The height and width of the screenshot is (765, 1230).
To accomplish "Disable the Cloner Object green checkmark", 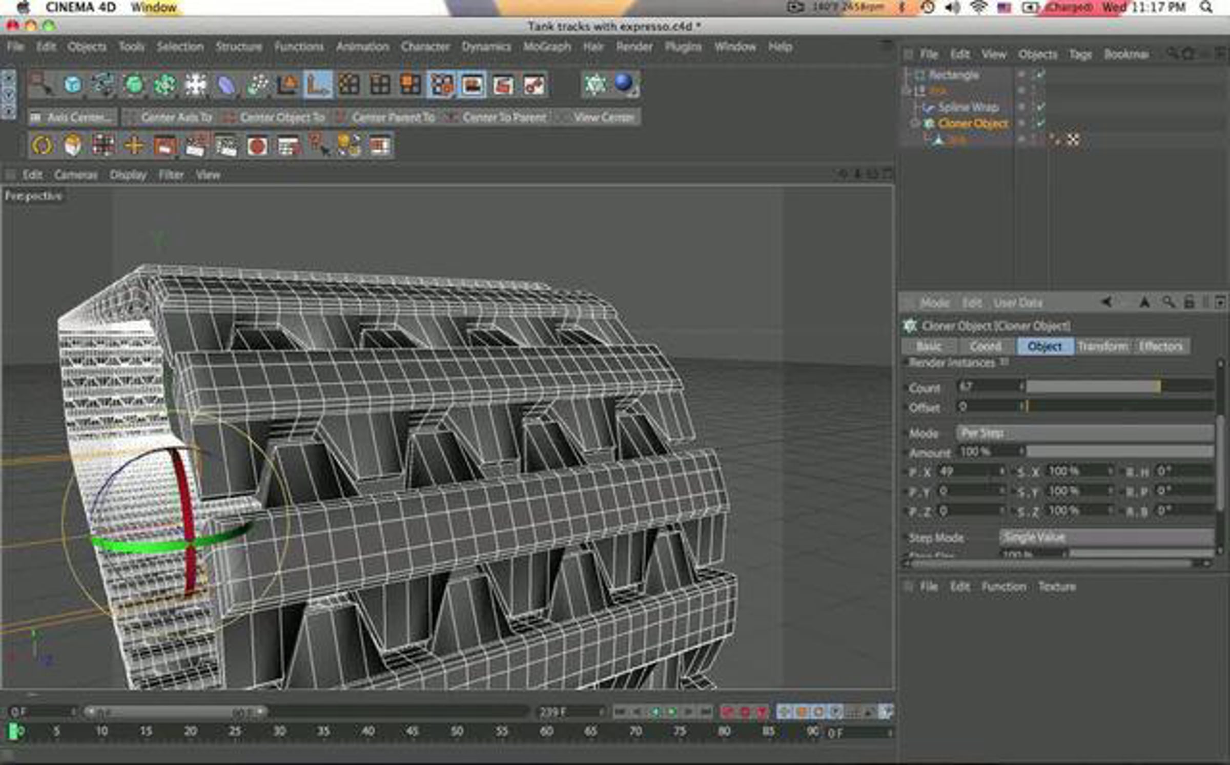I will 1040,123.
